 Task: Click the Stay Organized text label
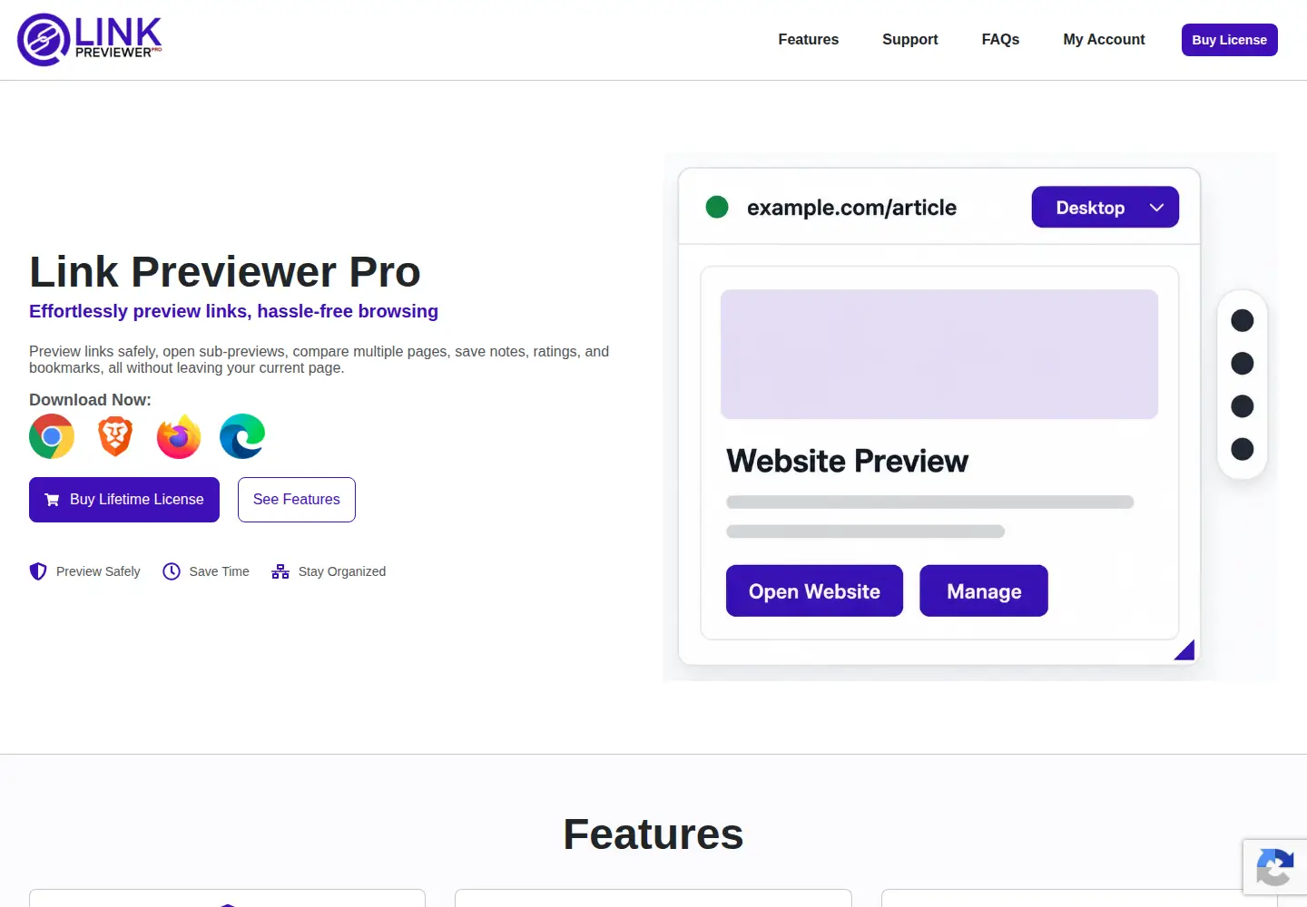tap(342, 571)
